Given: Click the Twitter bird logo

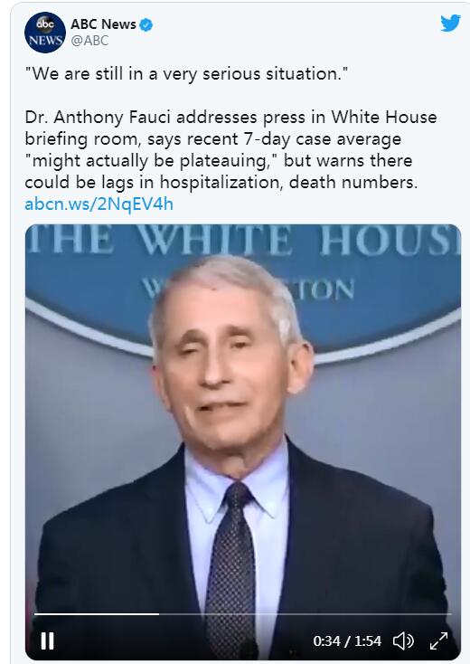Looking at the screenshot, I should pos(450,23).
